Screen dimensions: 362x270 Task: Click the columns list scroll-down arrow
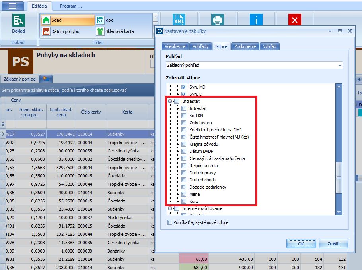(339, 212)
